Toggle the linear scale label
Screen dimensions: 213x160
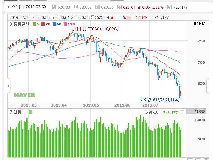[199, 23]
